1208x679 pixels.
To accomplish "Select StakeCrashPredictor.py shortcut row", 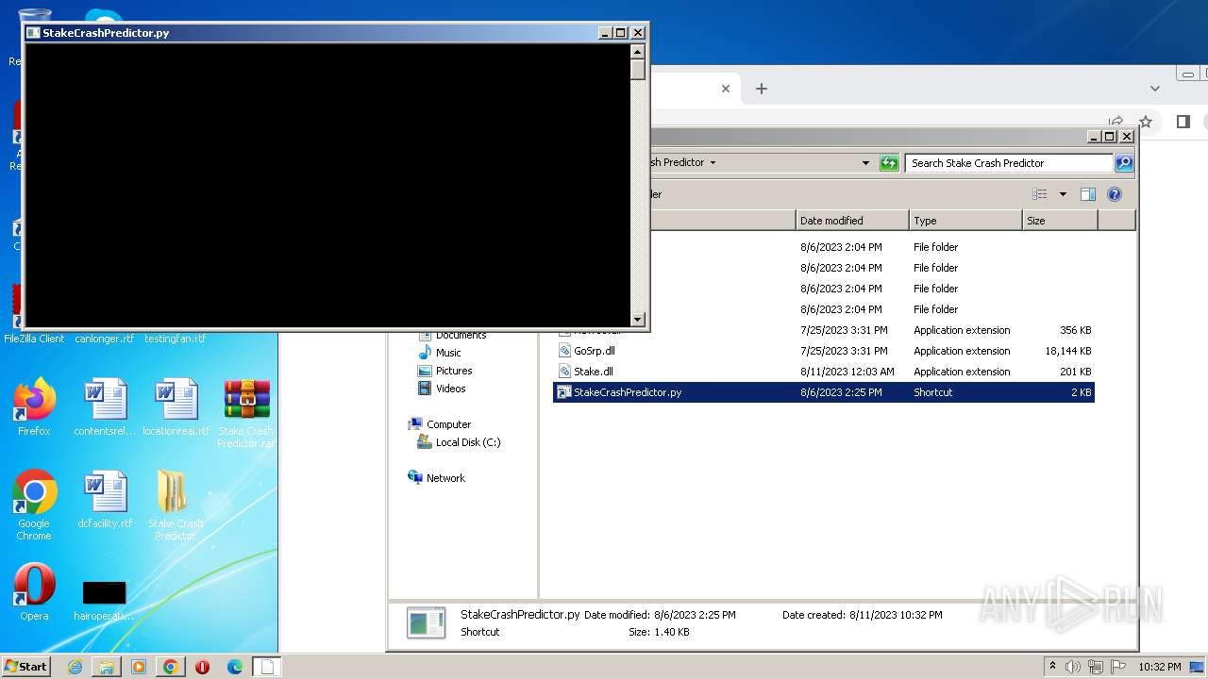I will click(824, 392).
